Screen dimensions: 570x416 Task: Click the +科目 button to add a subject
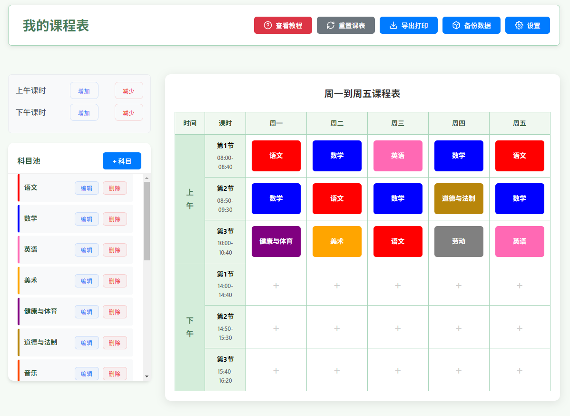coord(122,161)
